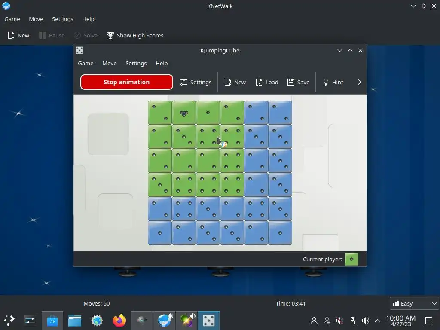This screenshot has width=440, height=330.
Task: Click the green cube with five stacked dots
Action: [x=184, y=113]
